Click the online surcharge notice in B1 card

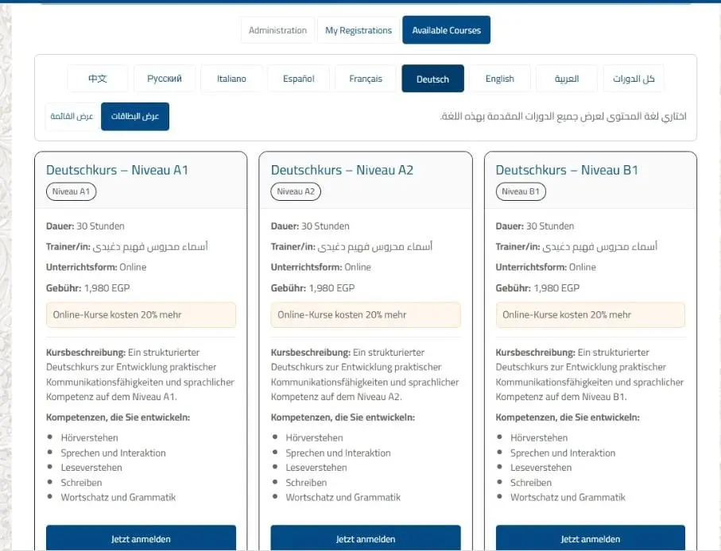[x=591, y=315]
